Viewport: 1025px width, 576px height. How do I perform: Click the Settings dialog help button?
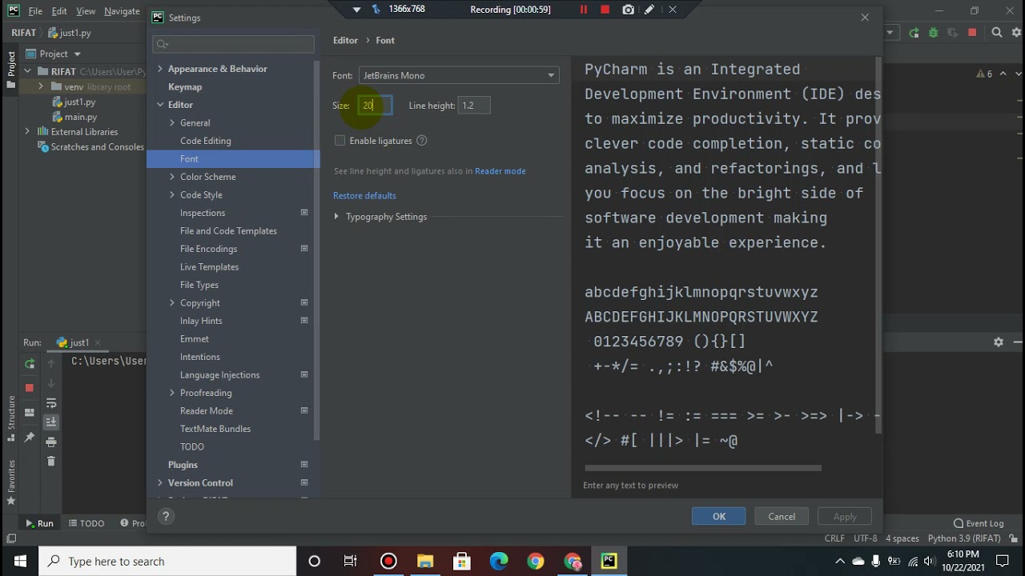point(167,516)
